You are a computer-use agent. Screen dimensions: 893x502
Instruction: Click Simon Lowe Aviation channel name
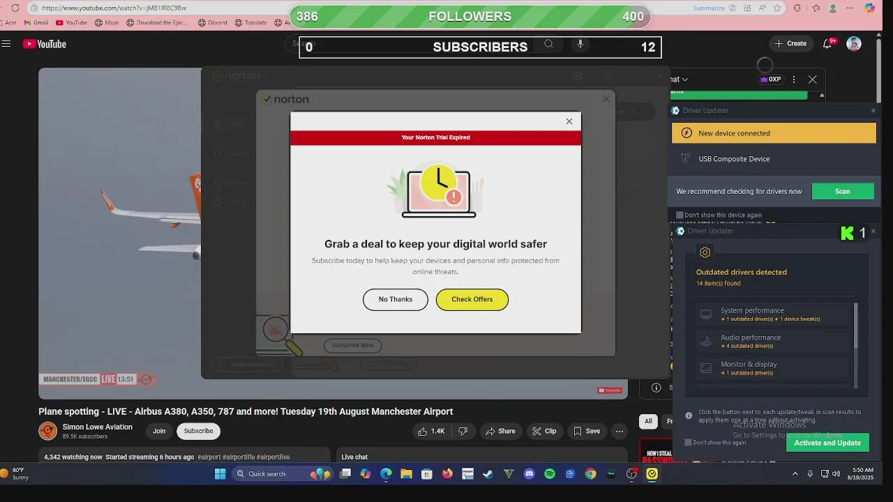(97, 427)
